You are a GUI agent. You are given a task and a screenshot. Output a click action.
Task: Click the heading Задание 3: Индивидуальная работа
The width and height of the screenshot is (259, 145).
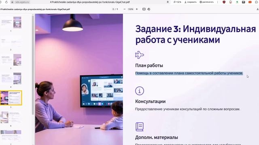(195, 34)
